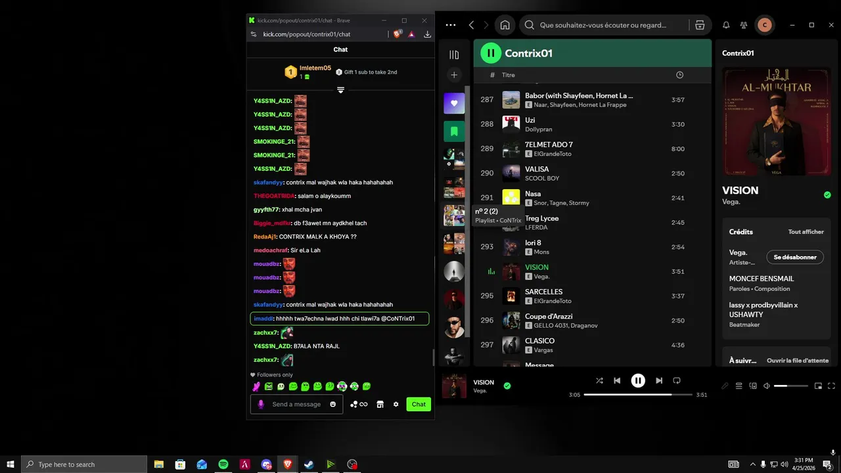Viewport: 841px width, 473px height.
Task: Go back in Spotify navigation
Action: pos(471,25)
